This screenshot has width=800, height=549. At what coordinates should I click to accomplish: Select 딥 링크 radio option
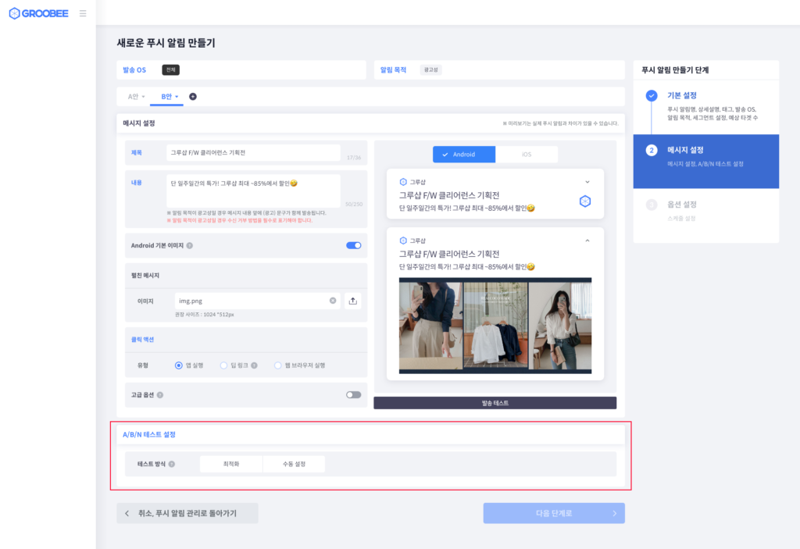coord(223,365)
